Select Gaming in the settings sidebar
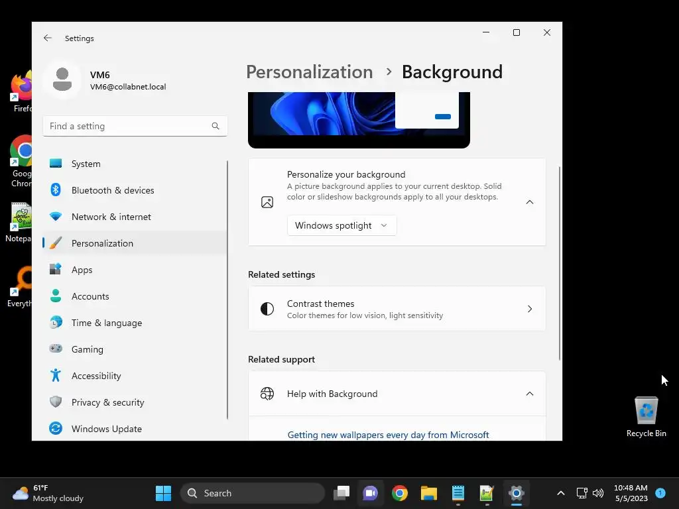The height and width of the screenshot is (509, 679). point(135,349)
